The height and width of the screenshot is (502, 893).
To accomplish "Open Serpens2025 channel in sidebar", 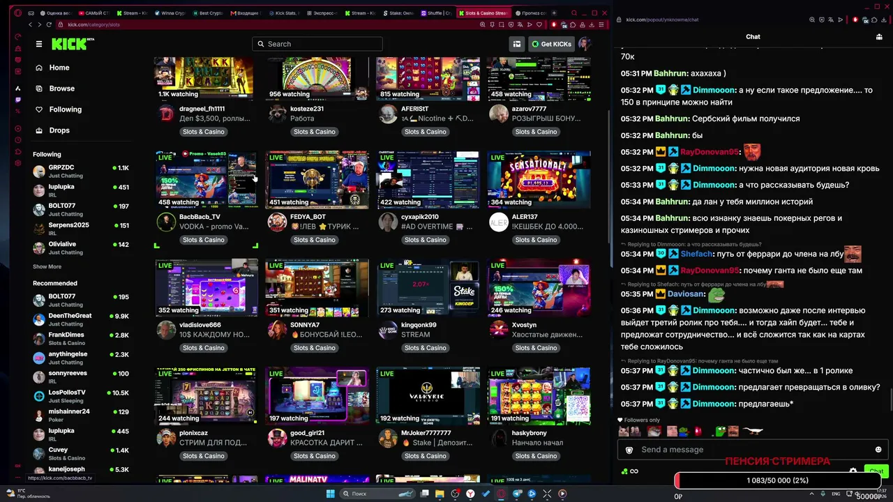I will pos(80,229).
